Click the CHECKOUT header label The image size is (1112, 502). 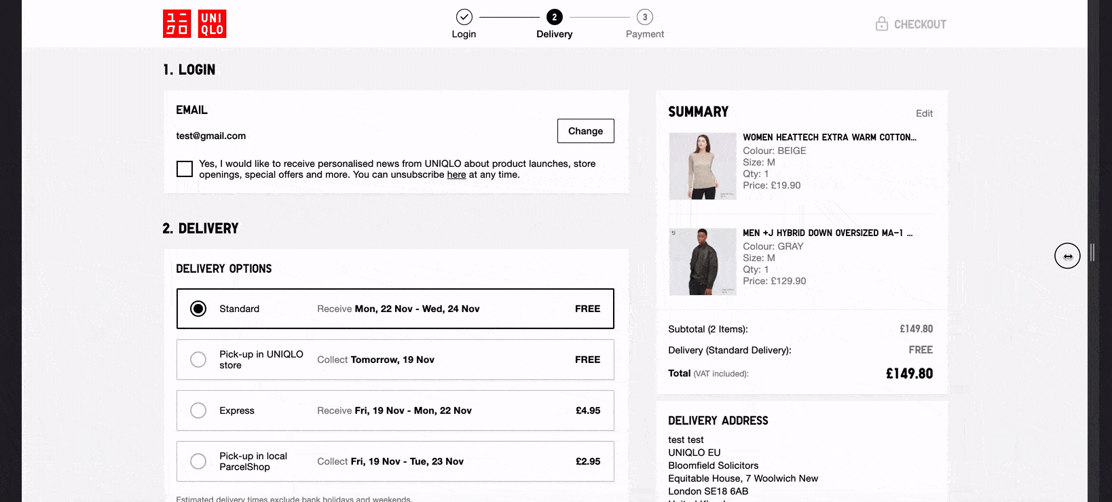click(920, 24)
